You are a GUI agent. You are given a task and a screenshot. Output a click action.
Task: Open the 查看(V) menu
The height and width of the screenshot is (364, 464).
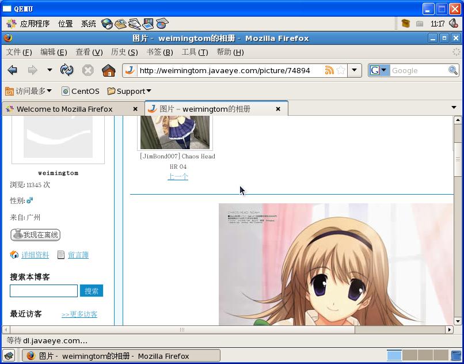pyautogui.click(x=89, y=52)
